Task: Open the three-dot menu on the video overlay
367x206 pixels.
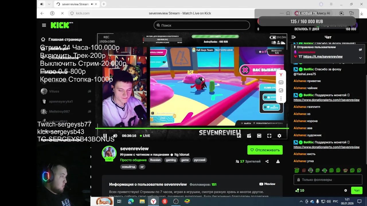Action: tap(281, 98)
